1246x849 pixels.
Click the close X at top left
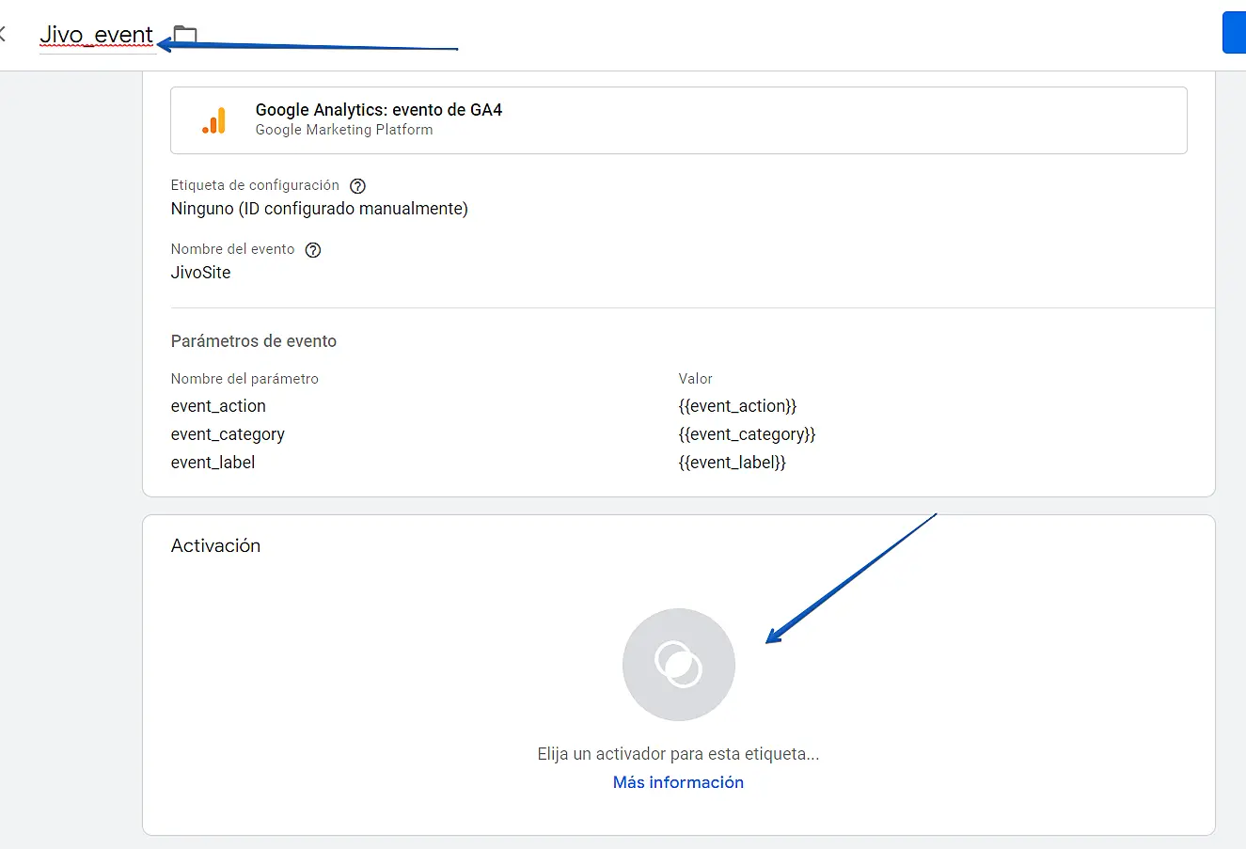coord(3,36)
